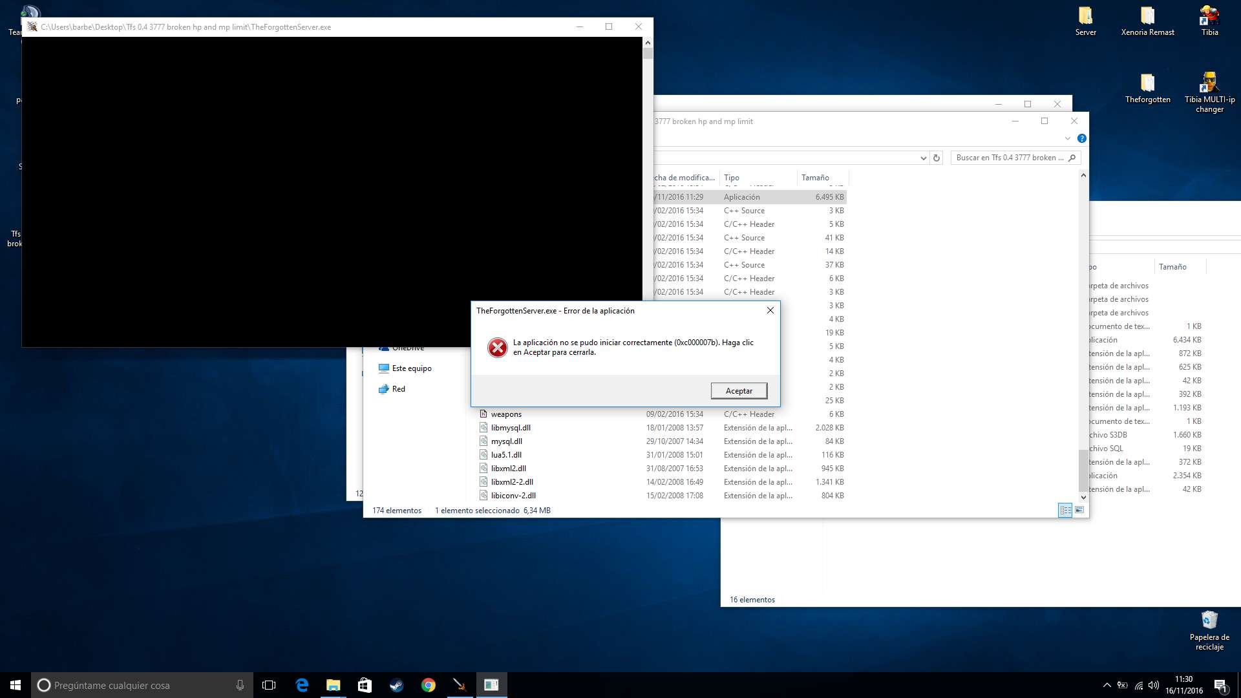Click the active console window taskbar icon
Screen dimensions: 1241x698
click(491, 685)
